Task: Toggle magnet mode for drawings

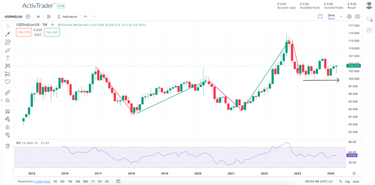Action: click(8, 111)
